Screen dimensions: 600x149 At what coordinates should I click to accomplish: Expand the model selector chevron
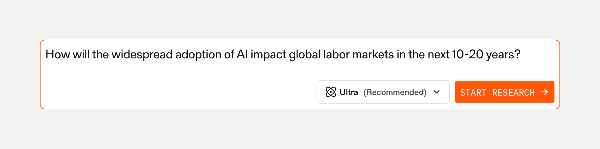[437, 92]
